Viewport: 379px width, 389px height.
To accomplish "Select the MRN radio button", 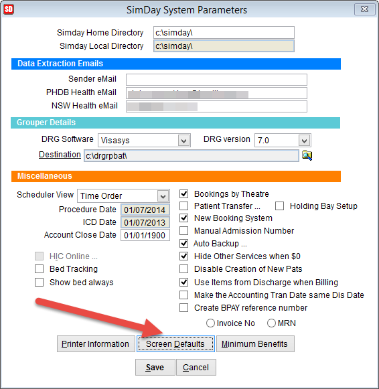I will pyautogui.click(x=271, y=323).
